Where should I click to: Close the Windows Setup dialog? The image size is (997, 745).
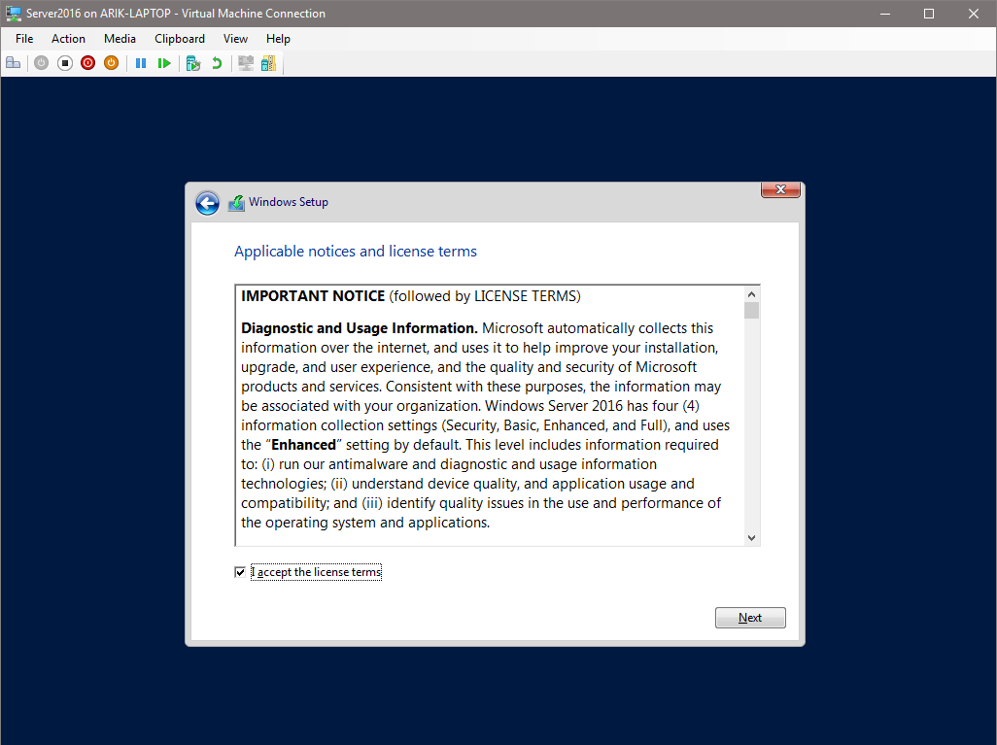tap(781, 189)
